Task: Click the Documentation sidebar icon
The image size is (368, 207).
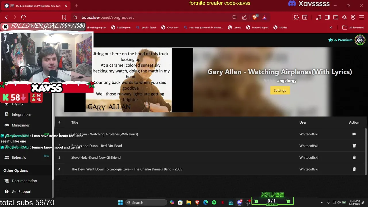Action: coord(7,181)
